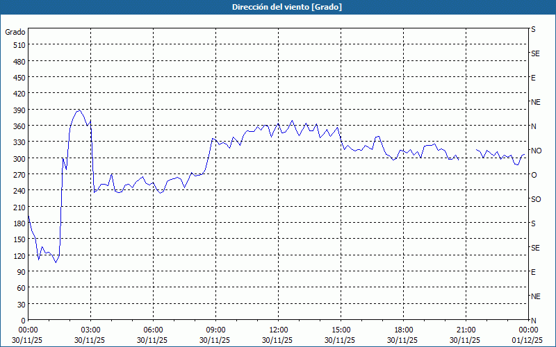556x347 pixels.
Task: Select the 03:00 time axis label
Action: (91, 330)
